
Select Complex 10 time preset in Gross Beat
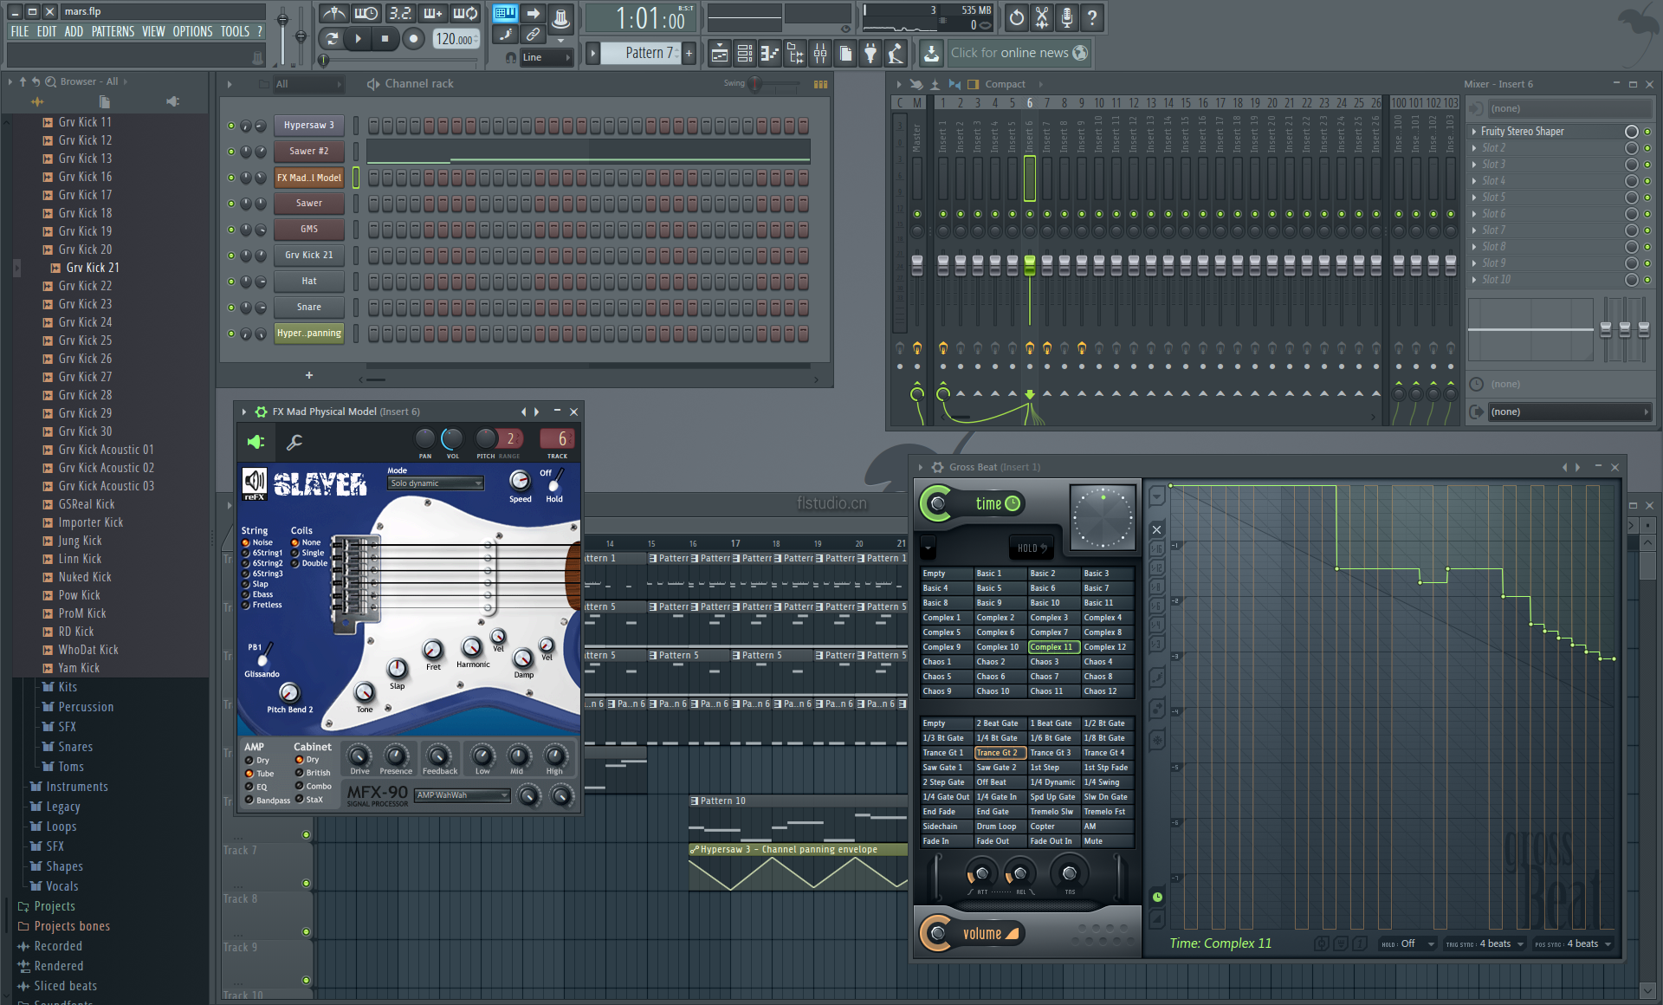tap(1000, 647)
